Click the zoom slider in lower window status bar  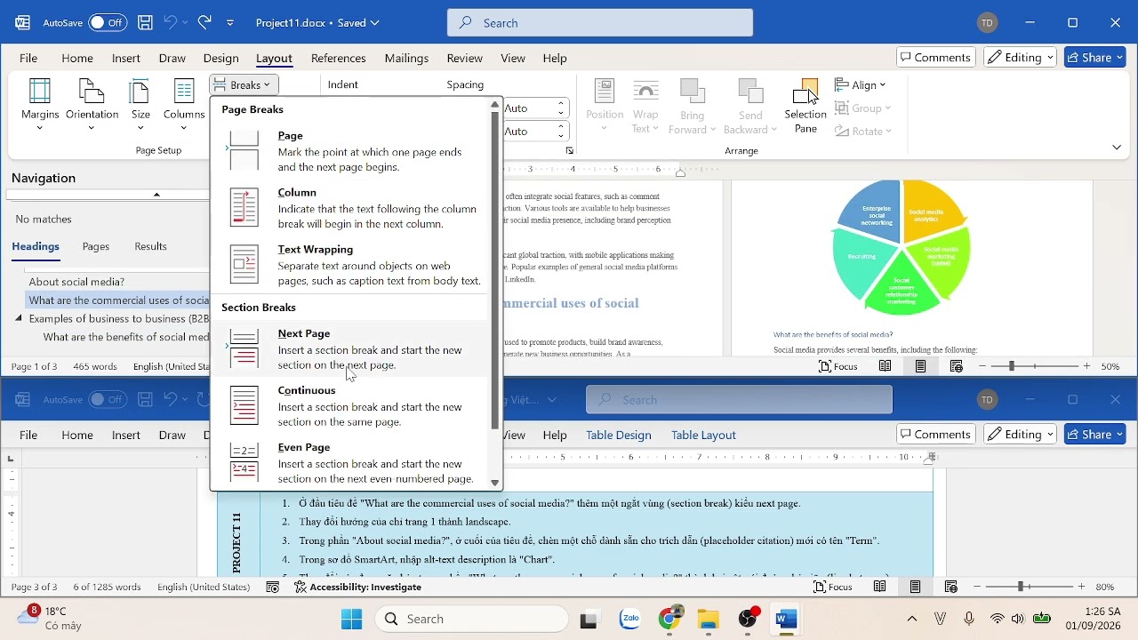click(x=1029, y=587)
